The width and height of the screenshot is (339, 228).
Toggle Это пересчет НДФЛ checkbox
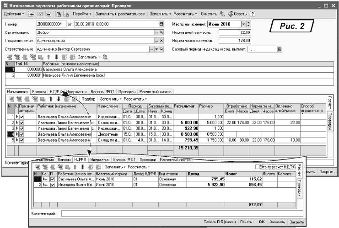click(257, 167)
